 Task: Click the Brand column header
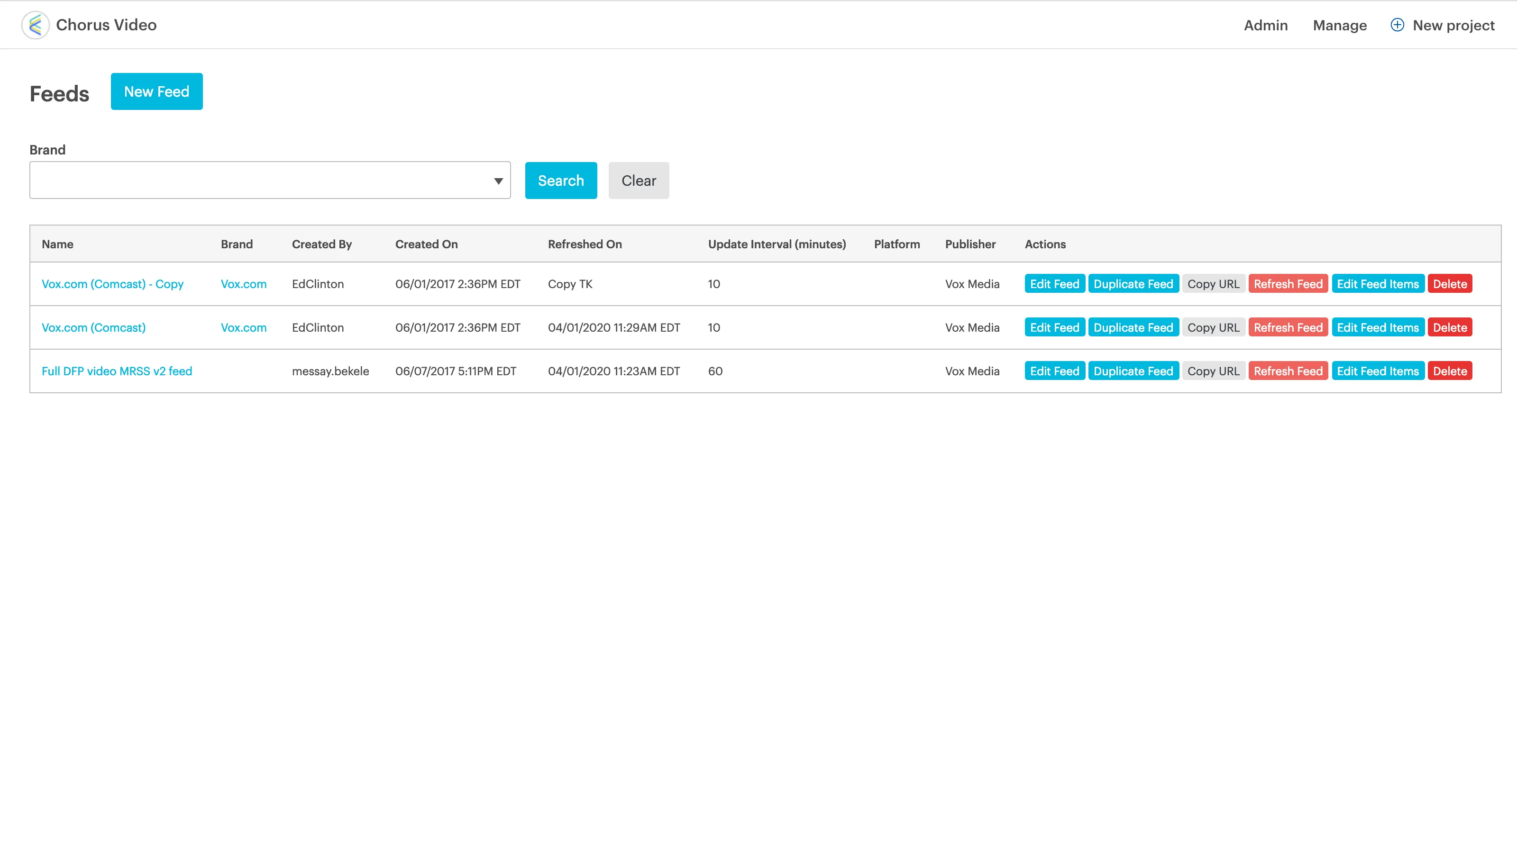pos(236,244)
